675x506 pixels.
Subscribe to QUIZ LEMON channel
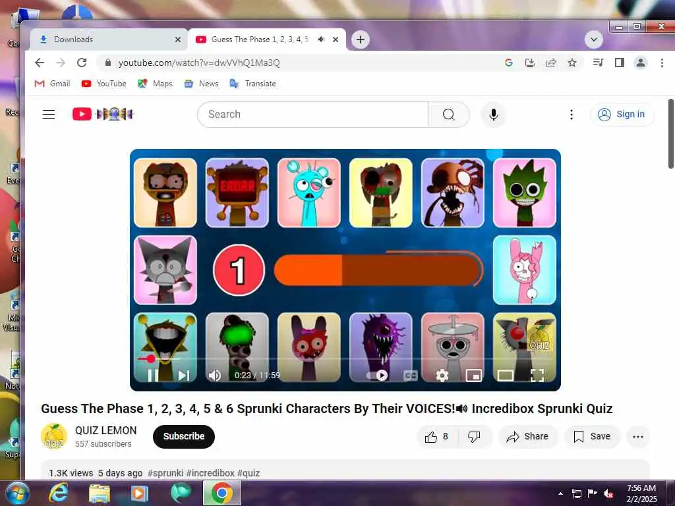[184, 436]
